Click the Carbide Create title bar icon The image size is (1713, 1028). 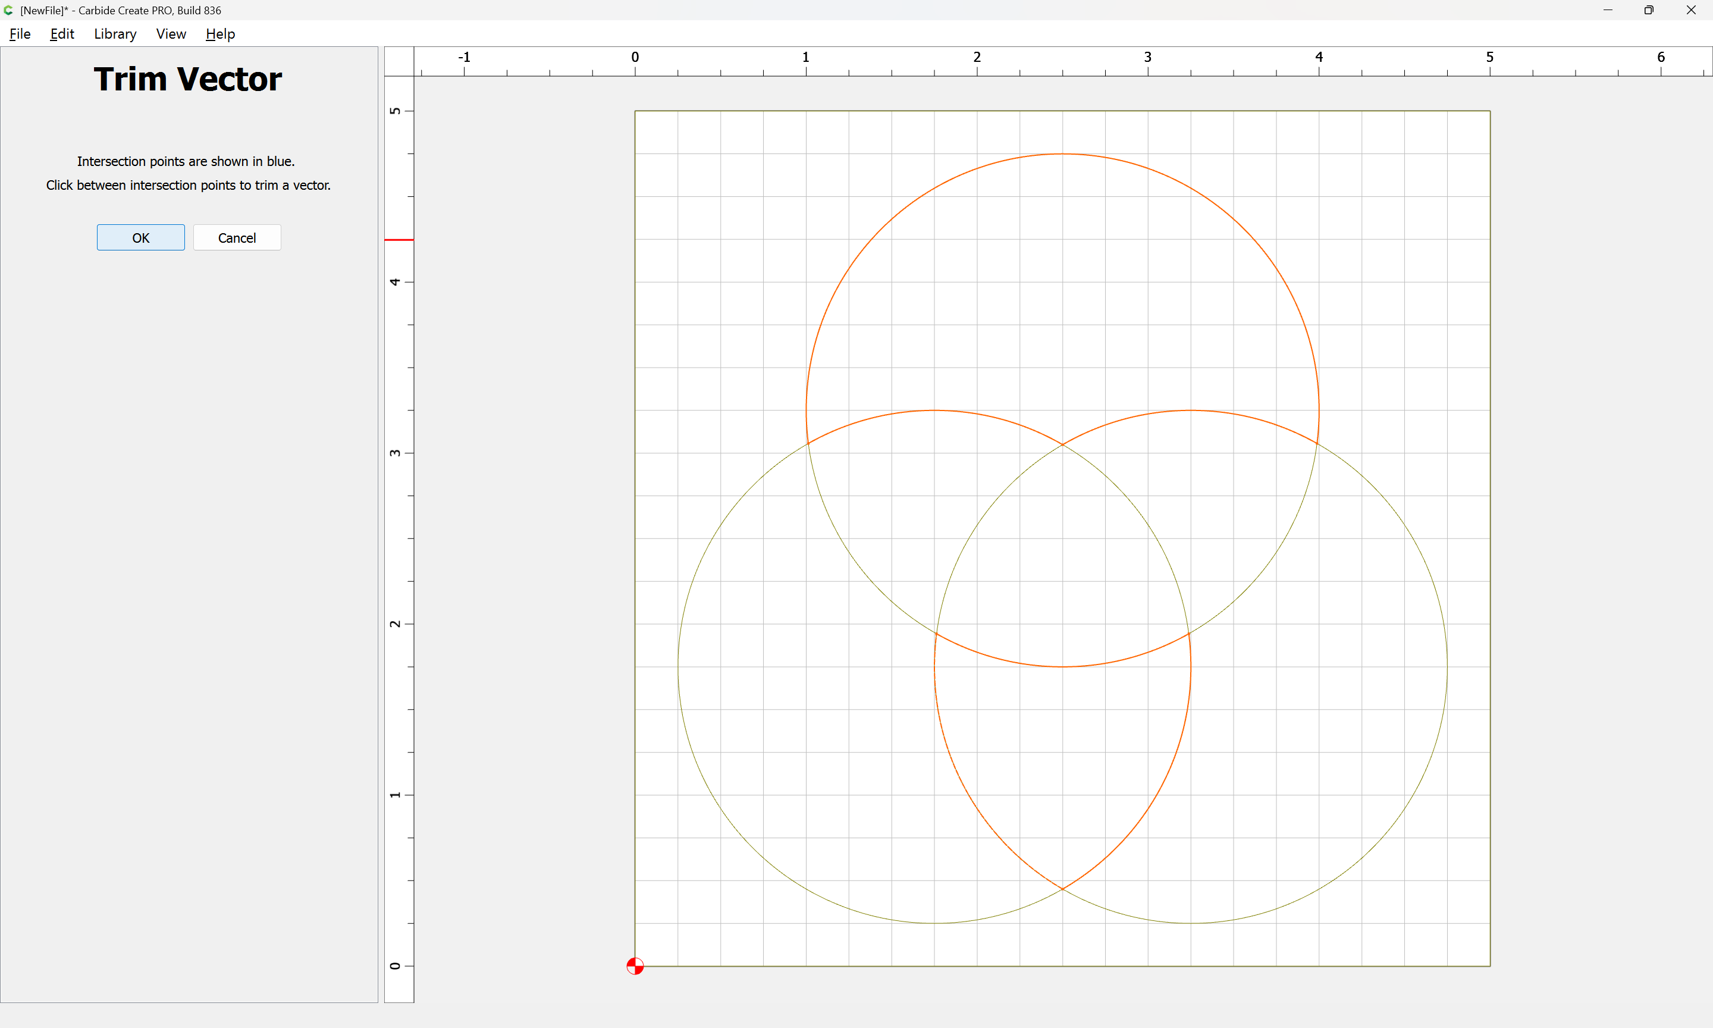[8, 10]
